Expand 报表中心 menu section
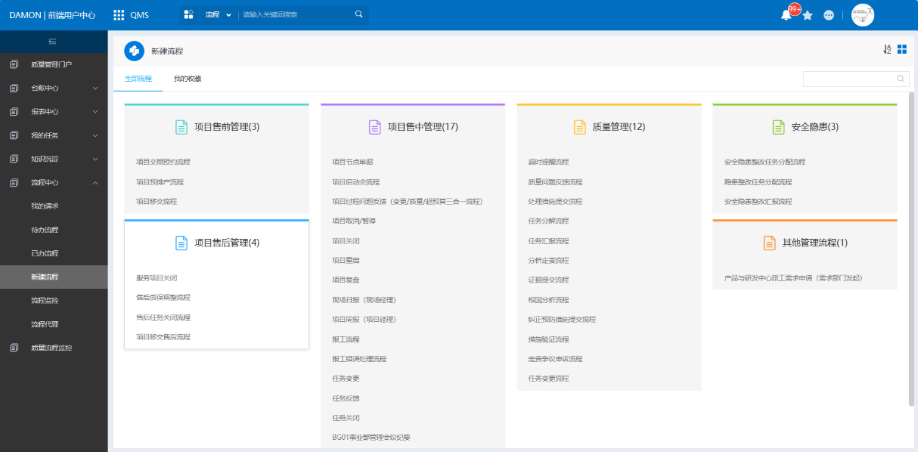The width and height of the screenshot is (918, 452). [53, 112]
